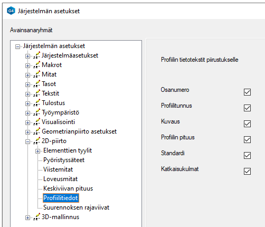265x227 pixels.
Task: Collapse the root Järjestelmän asetukset node
Action: 17,47
